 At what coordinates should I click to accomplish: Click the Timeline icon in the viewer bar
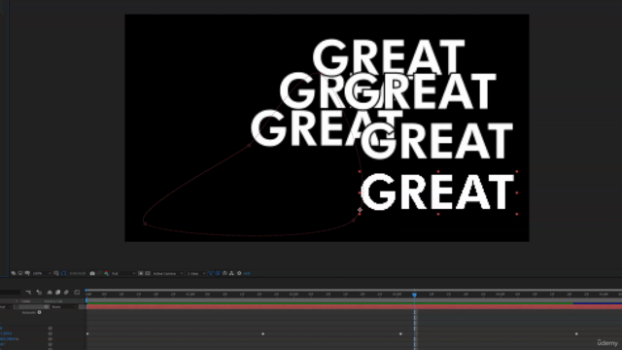point(225,273)
